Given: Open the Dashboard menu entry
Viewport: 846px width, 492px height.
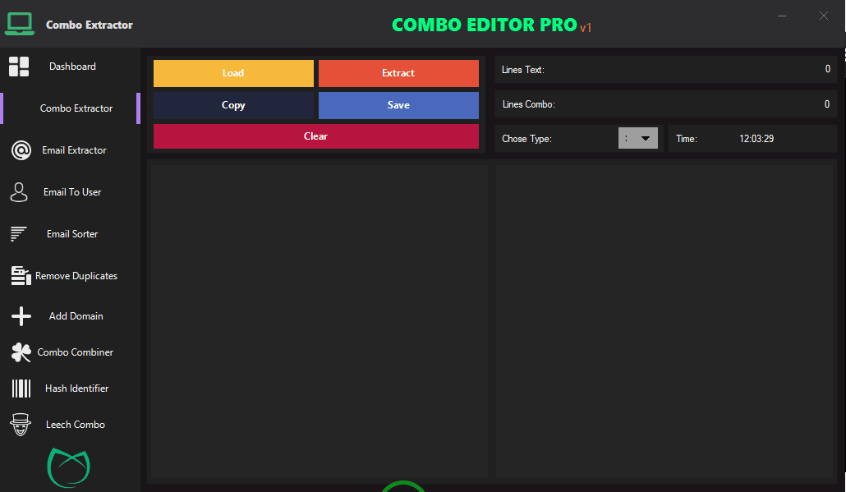Looking at the screenshot, I should tap(72, 66).
